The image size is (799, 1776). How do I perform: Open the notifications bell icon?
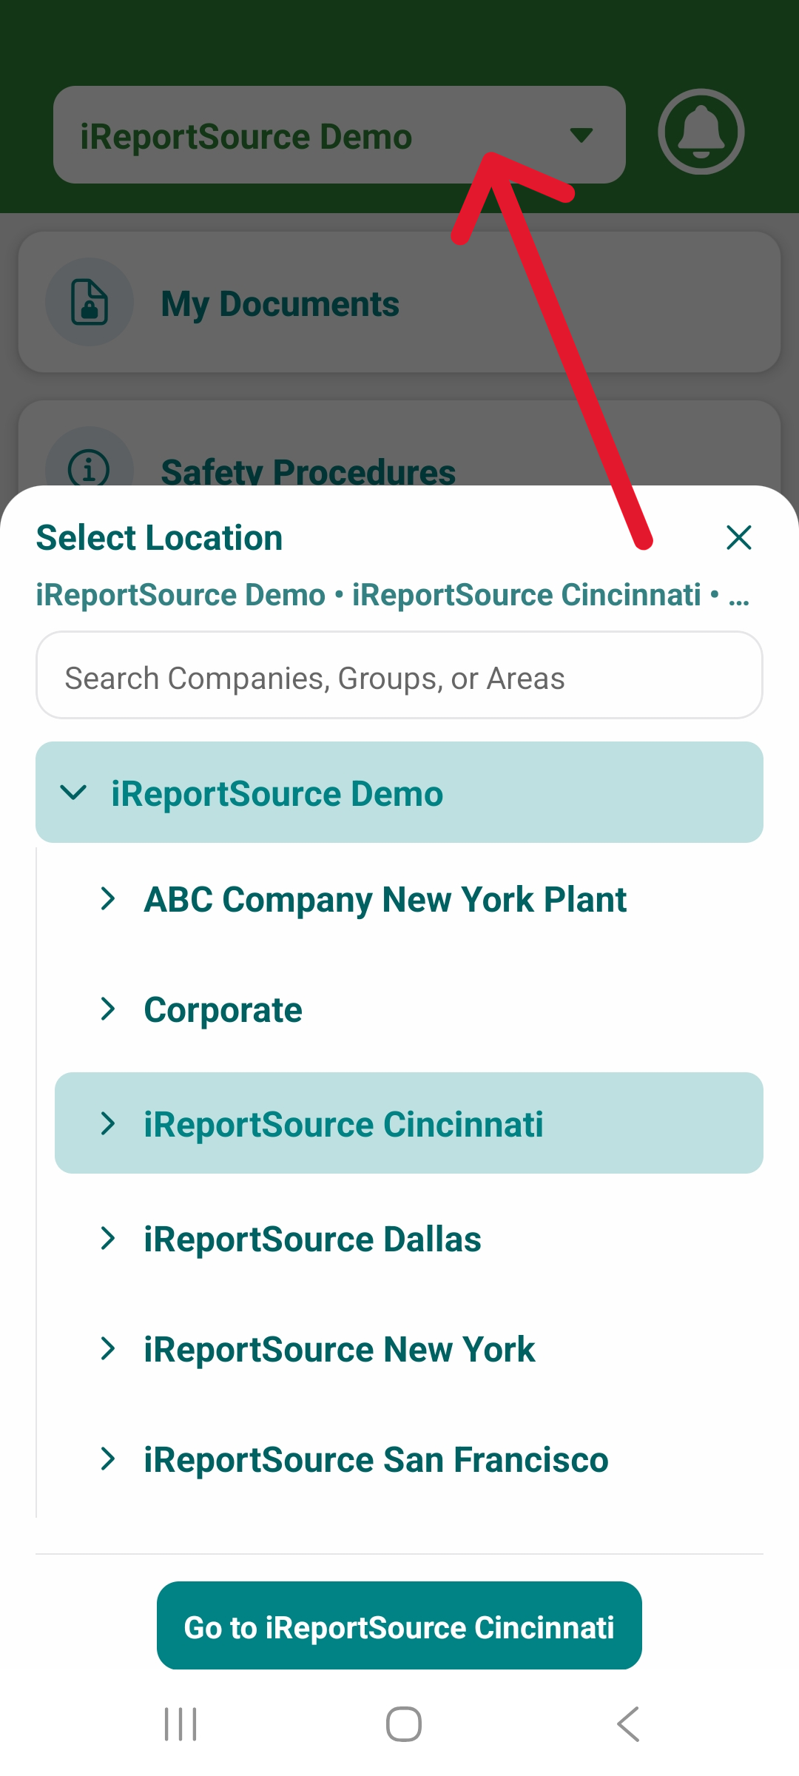click(x=701, y=132)
